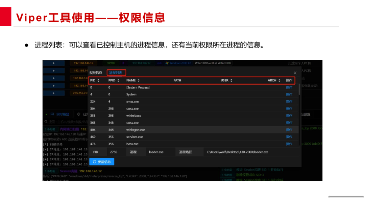Viewport: 365px width, 205px height.
Task: Open 操作 for csrss.exe PID 368
Action: (289, 123)
